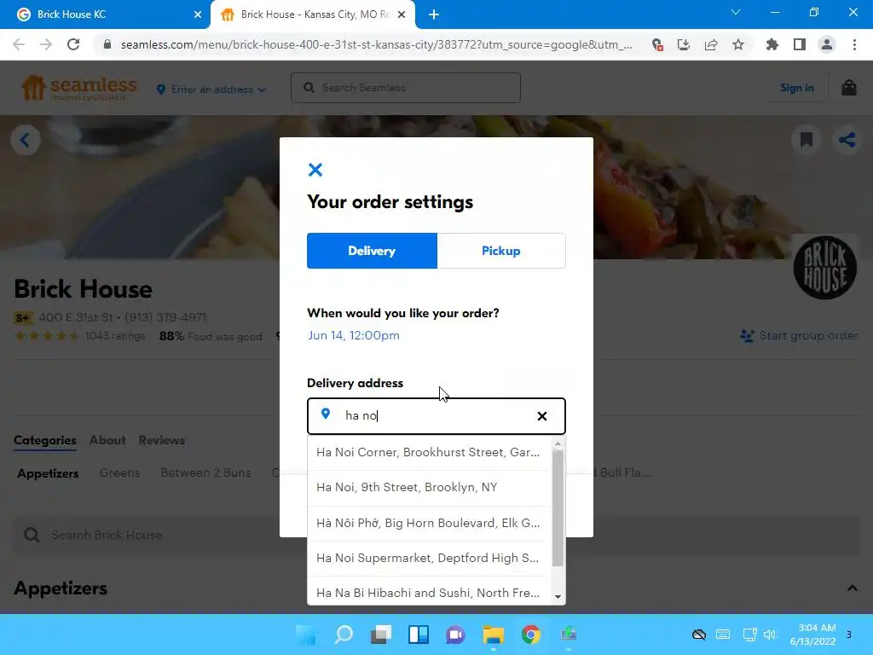The height and width of the screenshot is (655, 873).
Task: Click the share page icon in address bar
Action: [711, 44]
